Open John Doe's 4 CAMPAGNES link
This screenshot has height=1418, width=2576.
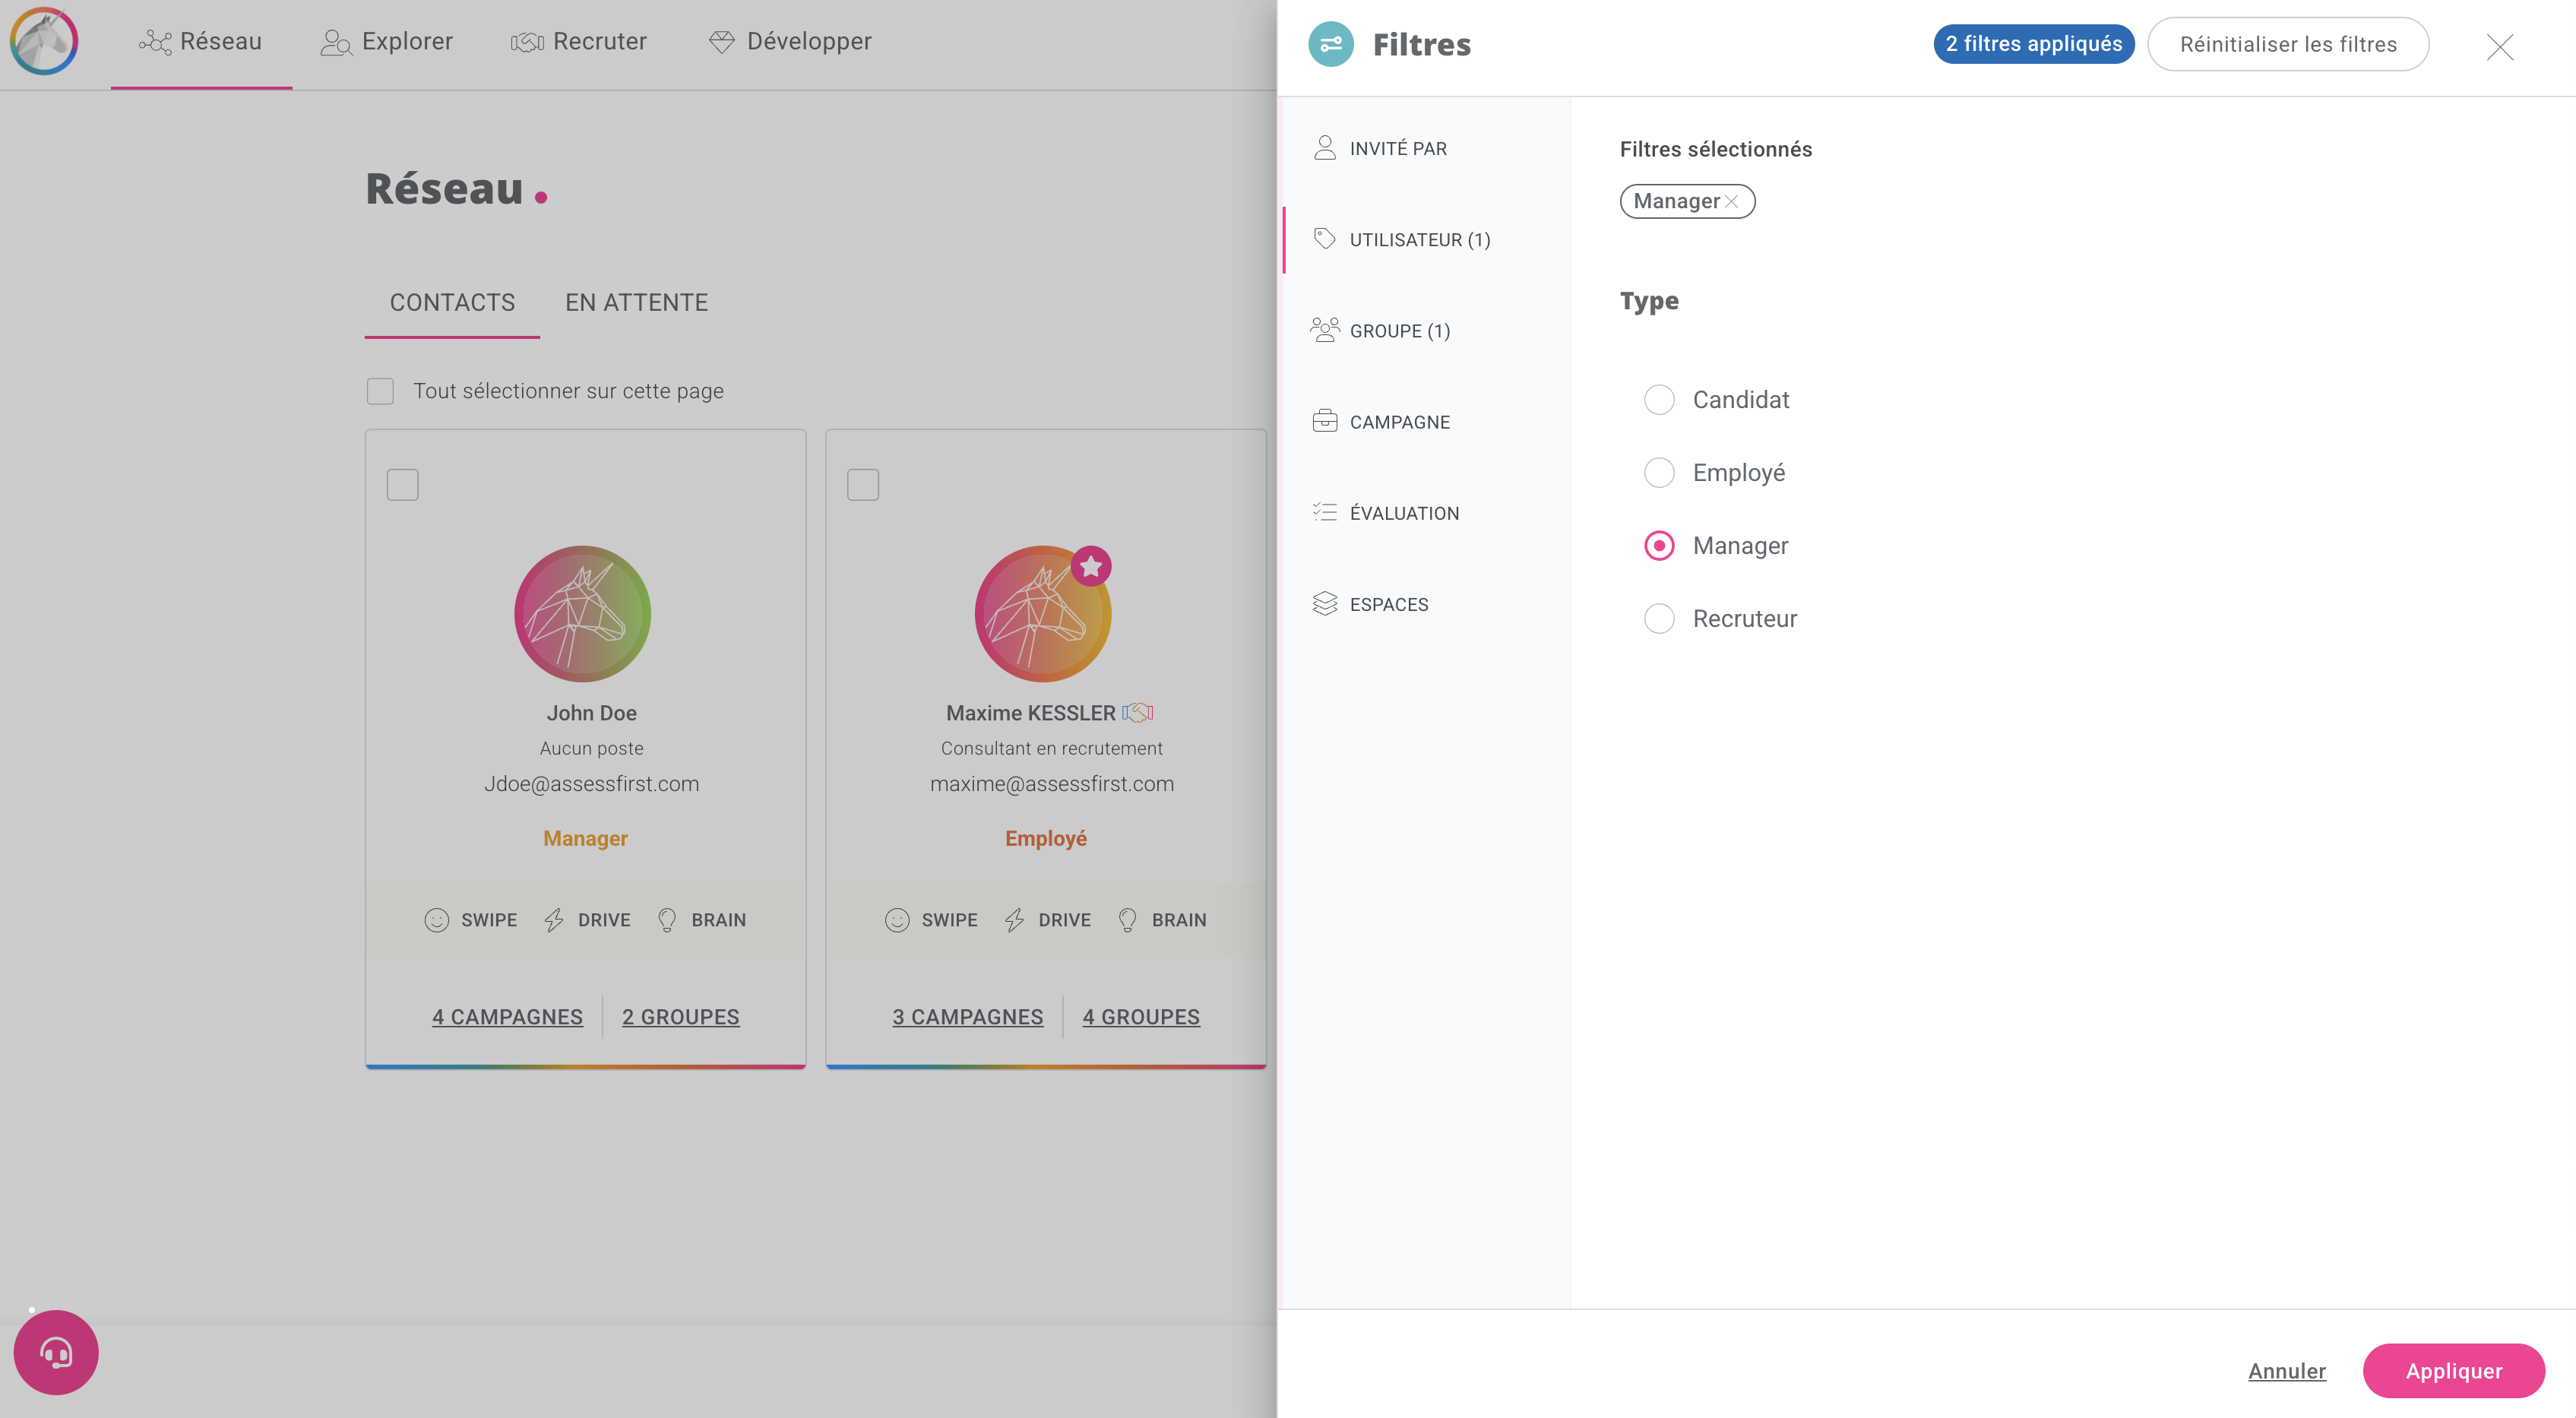(x=507, y=1017)
